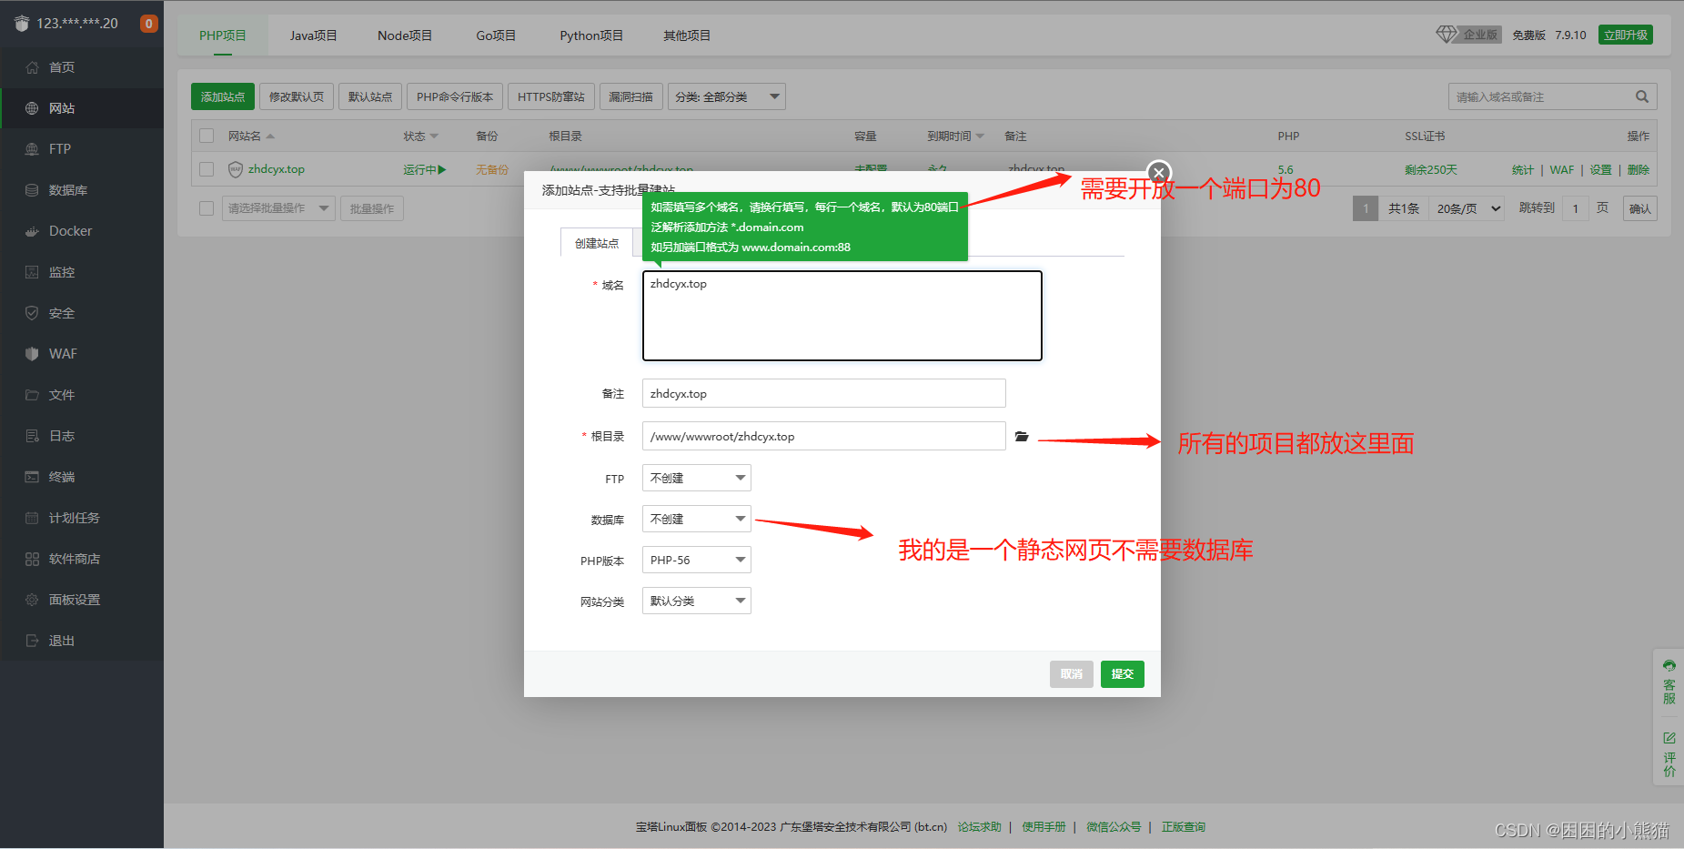Switch to the PHP项目 tab
The image size is (1684, 849).
223,35
